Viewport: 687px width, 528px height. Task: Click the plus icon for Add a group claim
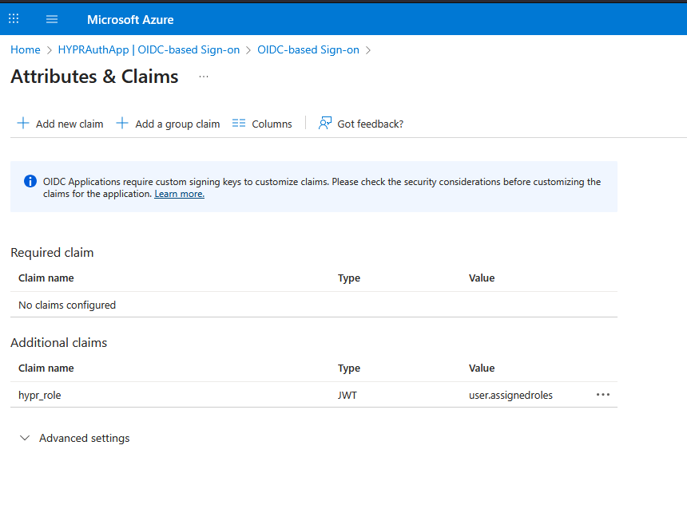pos(122,123)
